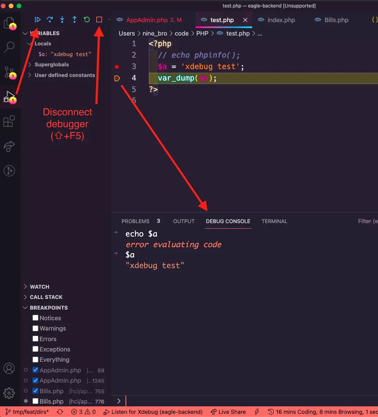The image size is (378, 417).
Task: Open the Accounts menu icon
Action: 9,368
